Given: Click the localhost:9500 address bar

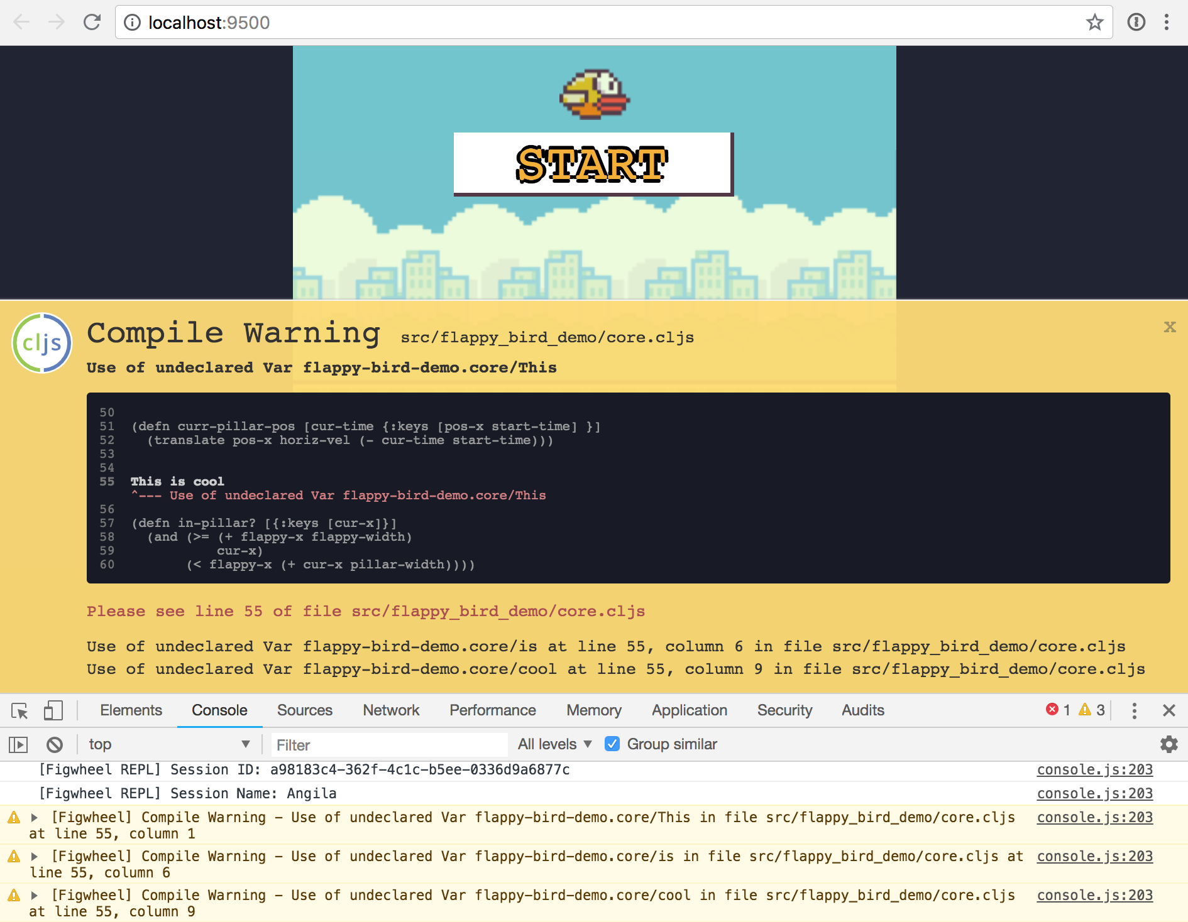Looking at the screenshot, I should [613, 23].
